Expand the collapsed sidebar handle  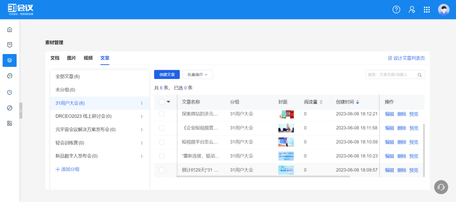tap(21, 111)
